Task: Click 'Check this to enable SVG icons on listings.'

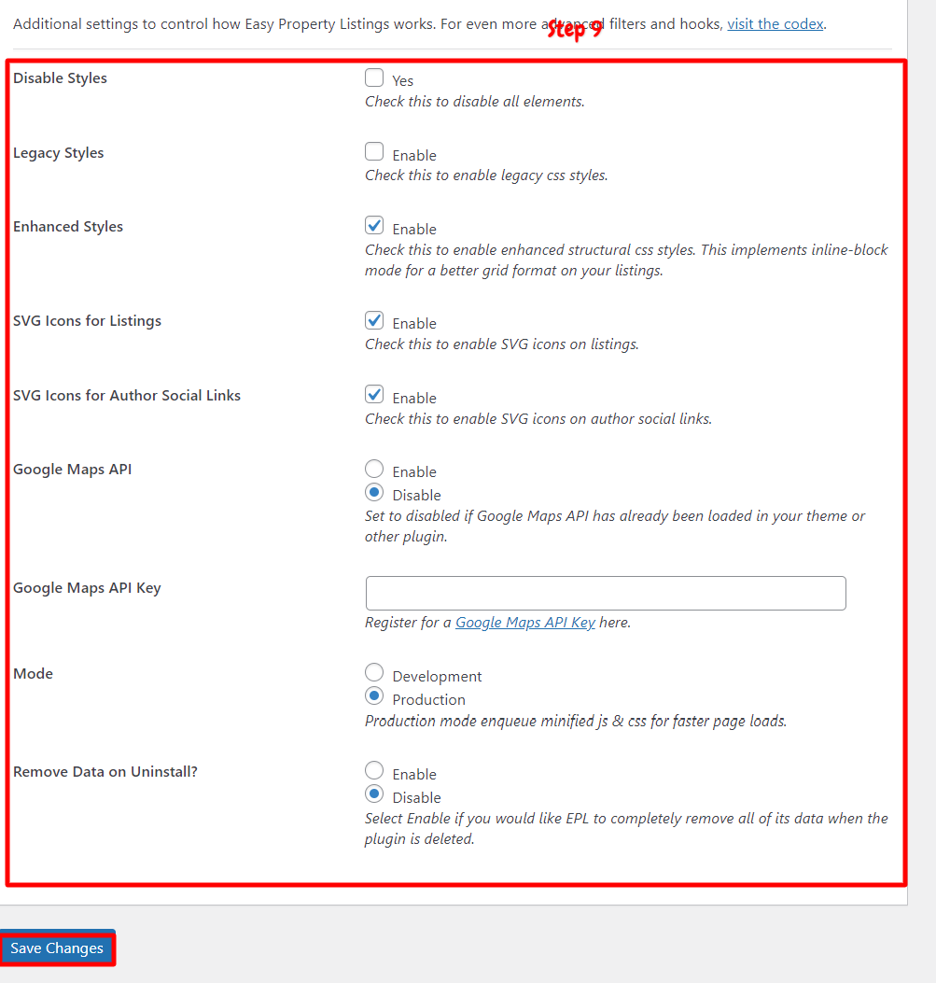Action: [x=502, y=344]
